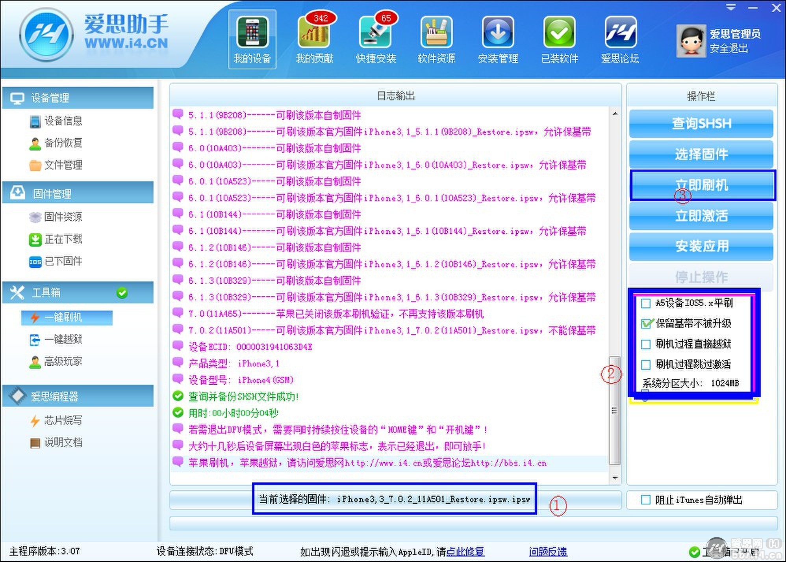Click the 爱思管理员 user avatar

691,41
